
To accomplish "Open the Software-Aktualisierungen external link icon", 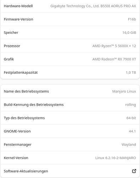I will [134, 171].
